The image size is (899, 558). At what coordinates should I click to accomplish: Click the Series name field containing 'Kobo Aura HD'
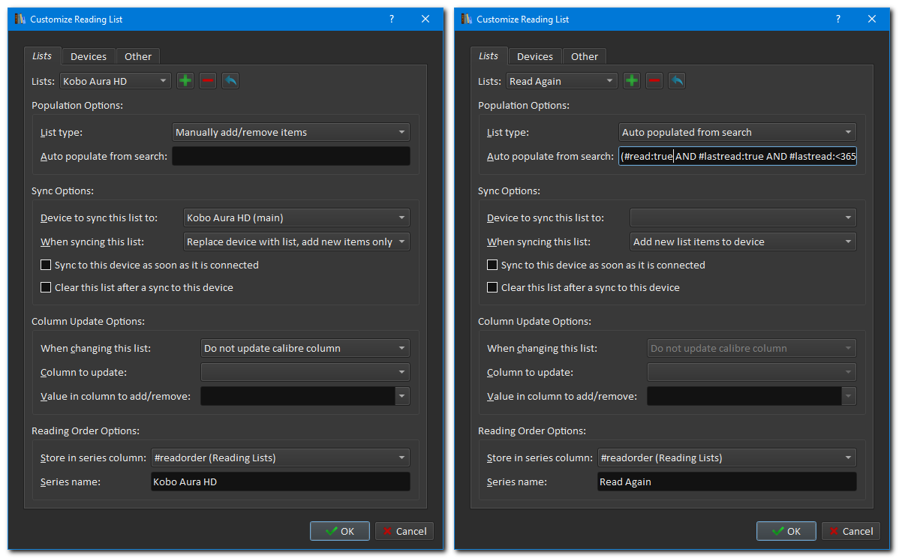(x=280, y=481)
